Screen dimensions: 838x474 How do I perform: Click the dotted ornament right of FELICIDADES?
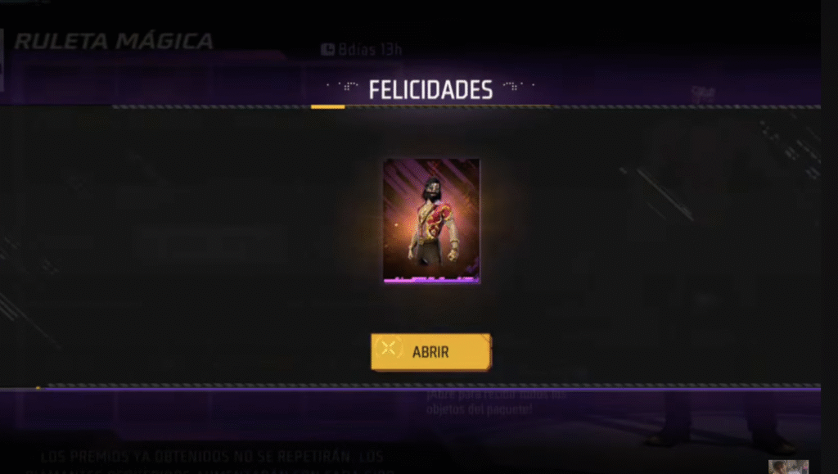point(518,86)
